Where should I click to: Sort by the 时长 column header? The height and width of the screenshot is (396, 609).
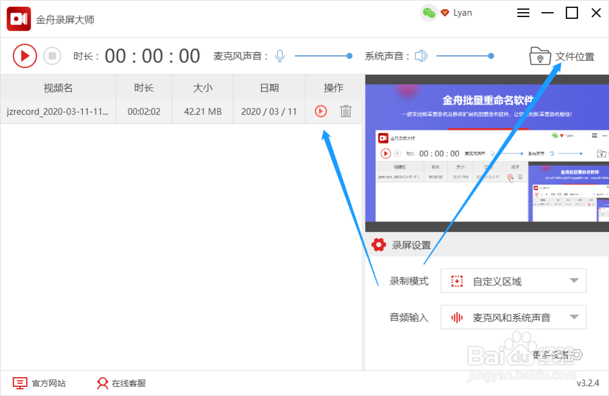coord(144,88)
